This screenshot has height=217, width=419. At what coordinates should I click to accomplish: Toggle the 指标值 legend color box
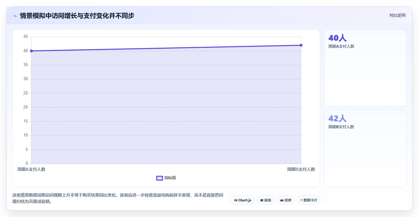coord(160,178)
